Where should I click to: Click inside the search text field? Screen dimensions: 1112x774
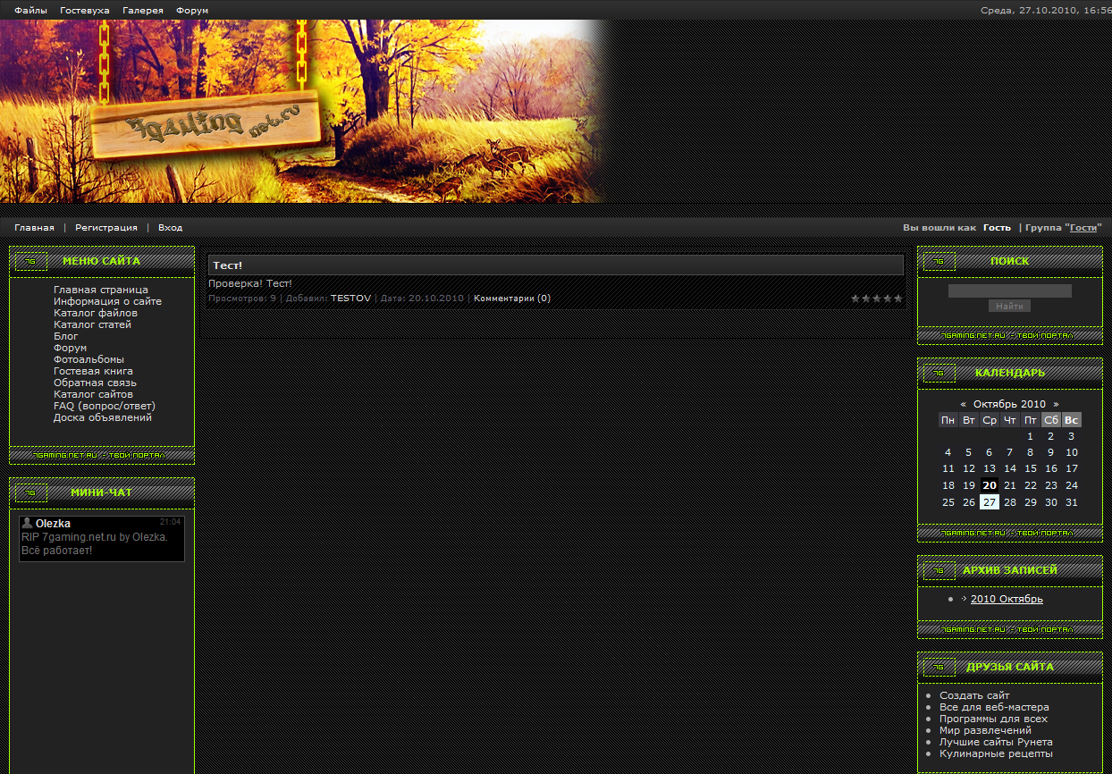coord(1009,291)
